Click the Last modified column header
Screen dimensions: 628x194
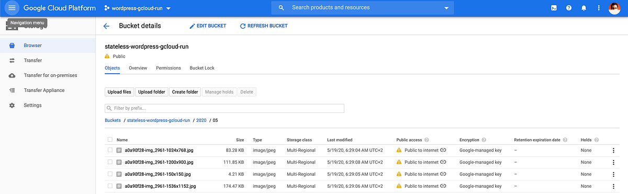pyautogui.click(x=340, y=140)
